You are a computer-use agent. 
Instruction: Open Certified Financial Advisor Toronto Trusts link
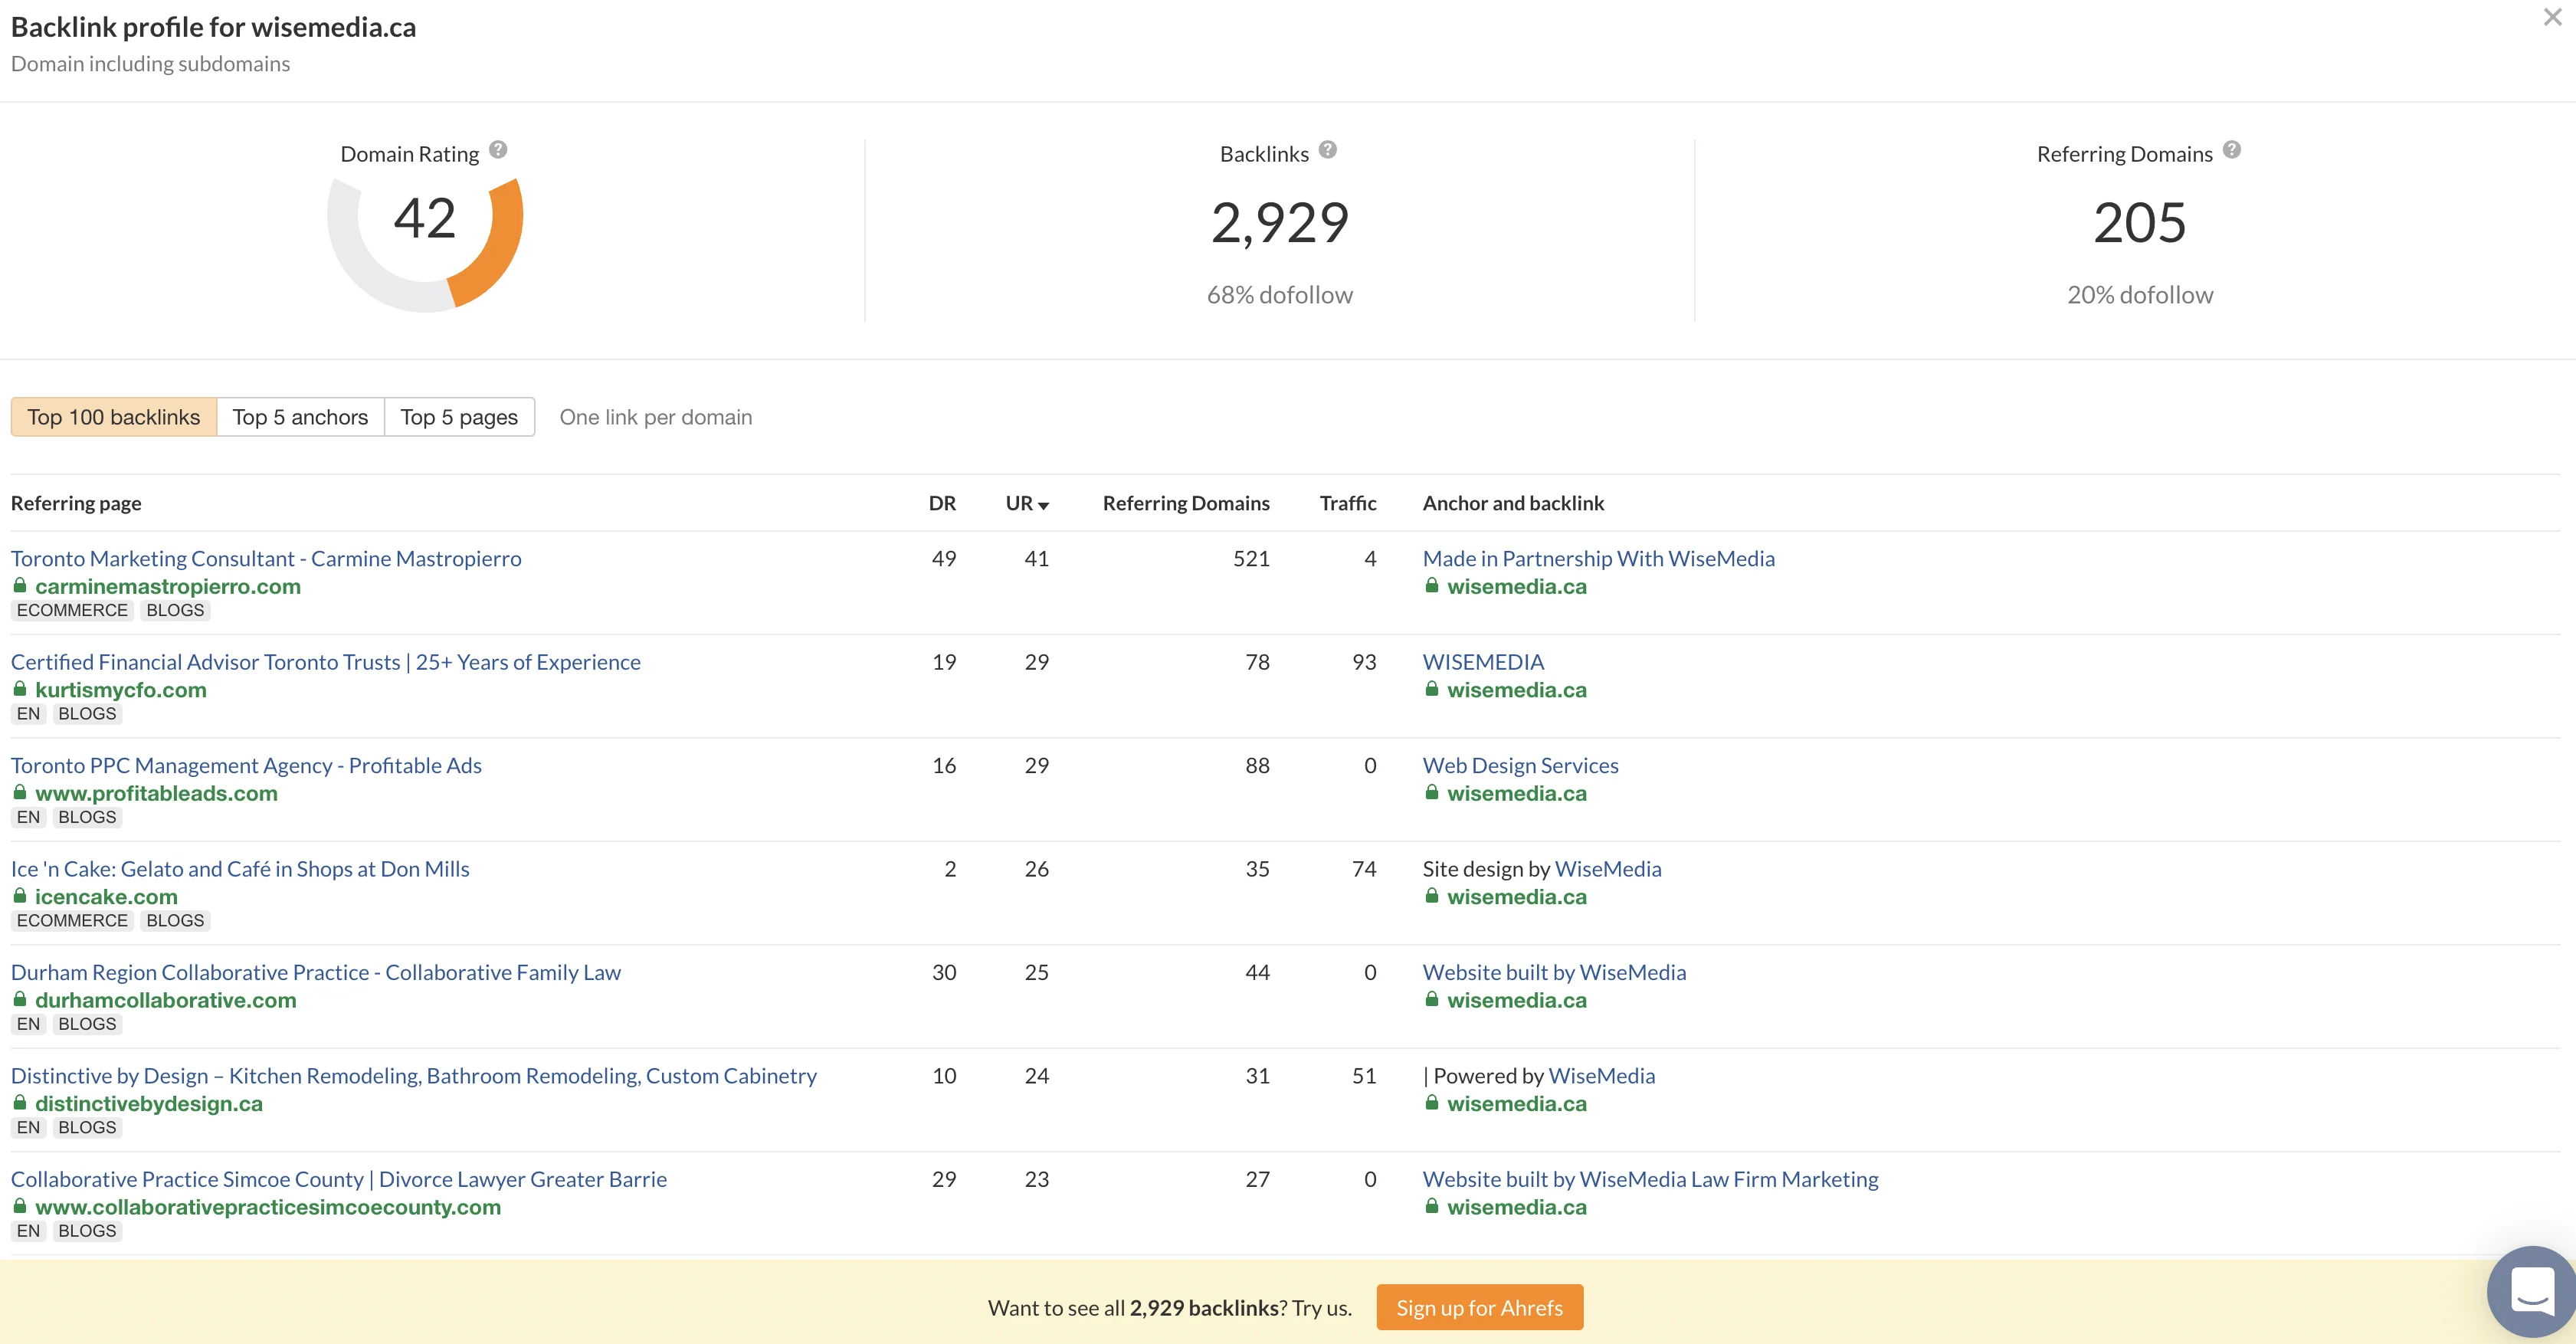coord(326,662)
